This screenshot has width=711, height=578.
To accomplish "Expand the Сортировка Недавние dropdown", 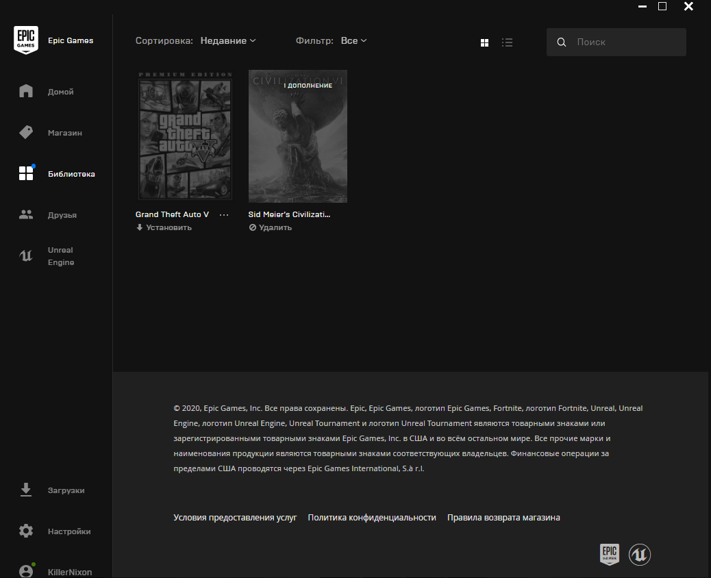I will point(228,41).
